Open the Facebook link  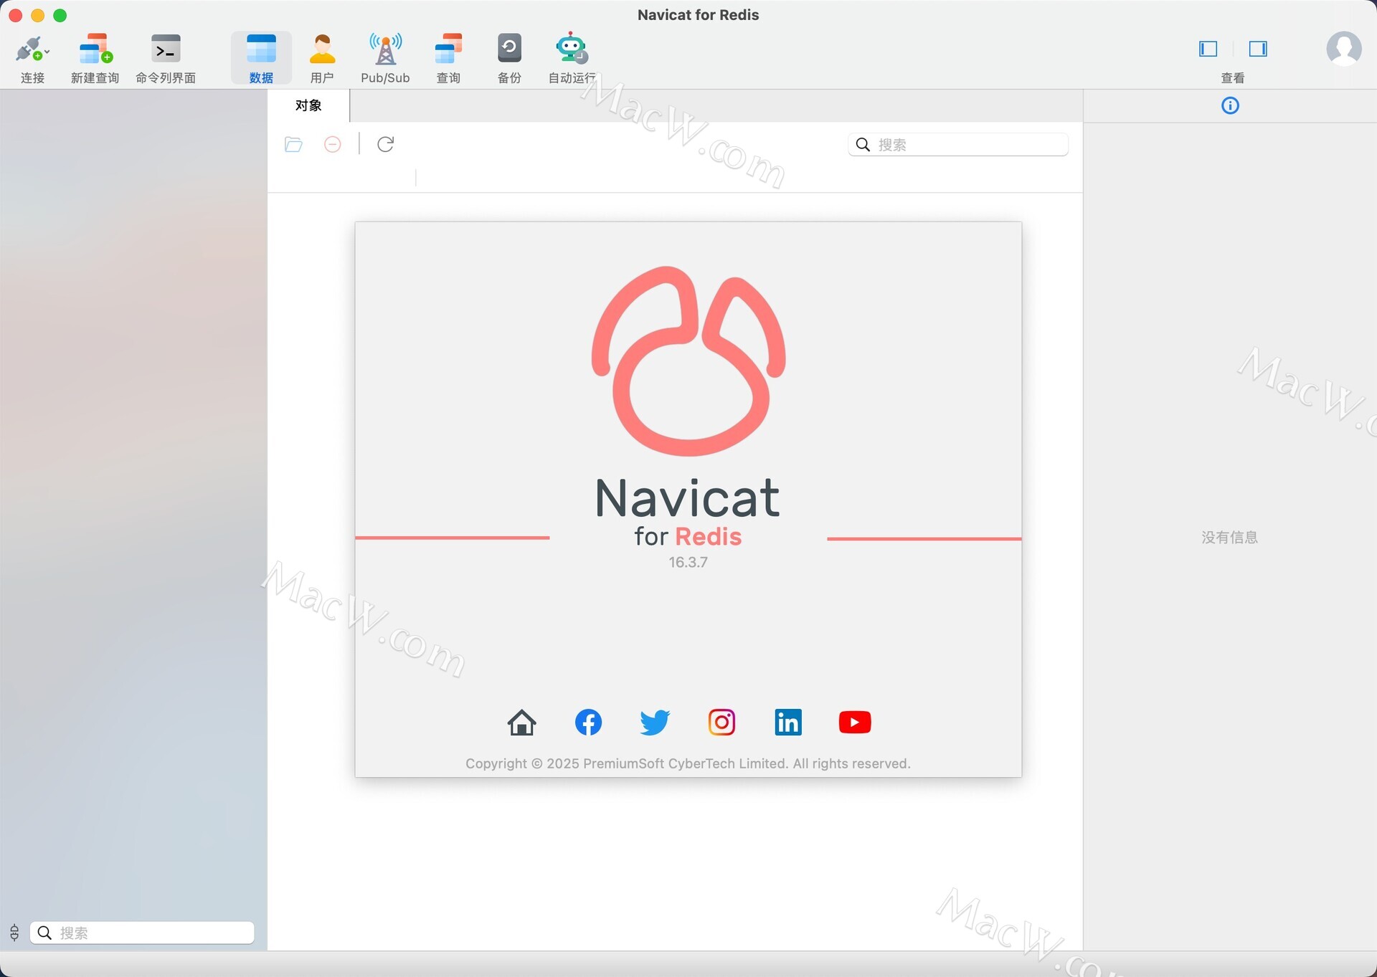(588, 723)
